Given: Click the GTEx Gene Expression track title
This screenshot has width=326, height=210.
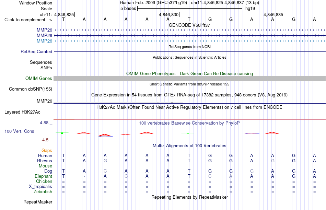Looking at the screenshot, I should [x=189, y=95].
